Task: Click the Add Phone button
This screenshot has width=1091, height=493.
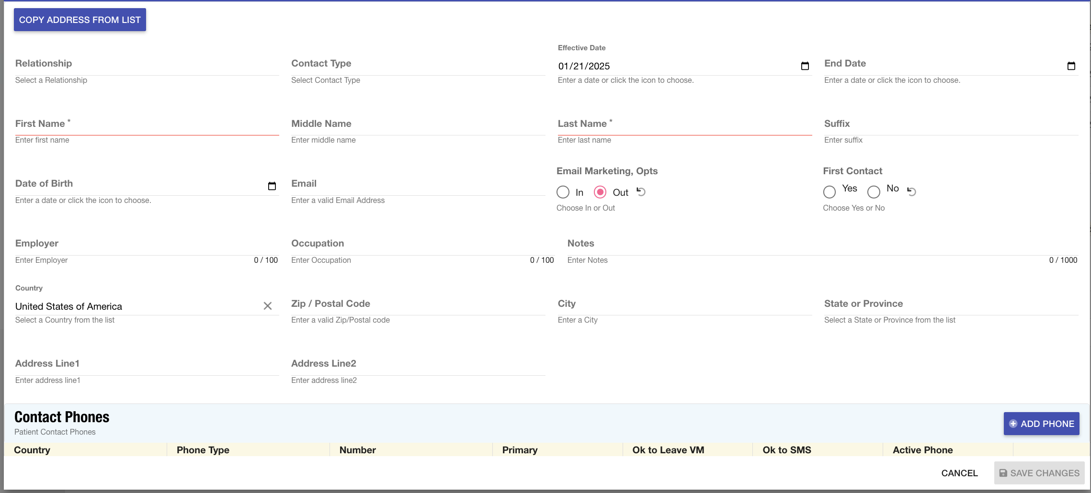Action: pos(1041,424)
